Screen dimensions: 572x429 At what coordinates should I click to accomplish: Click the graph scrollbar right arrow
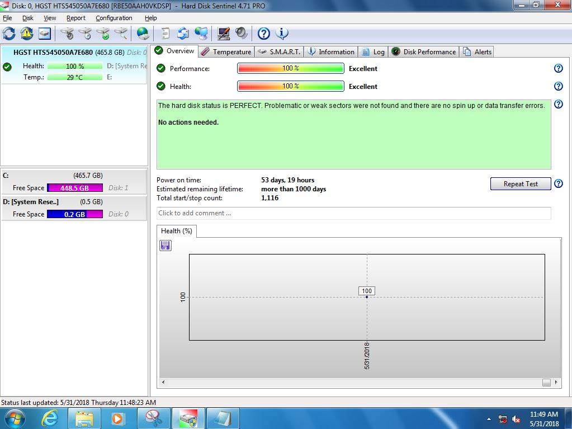pyautogui.click(x=556, y=383)
